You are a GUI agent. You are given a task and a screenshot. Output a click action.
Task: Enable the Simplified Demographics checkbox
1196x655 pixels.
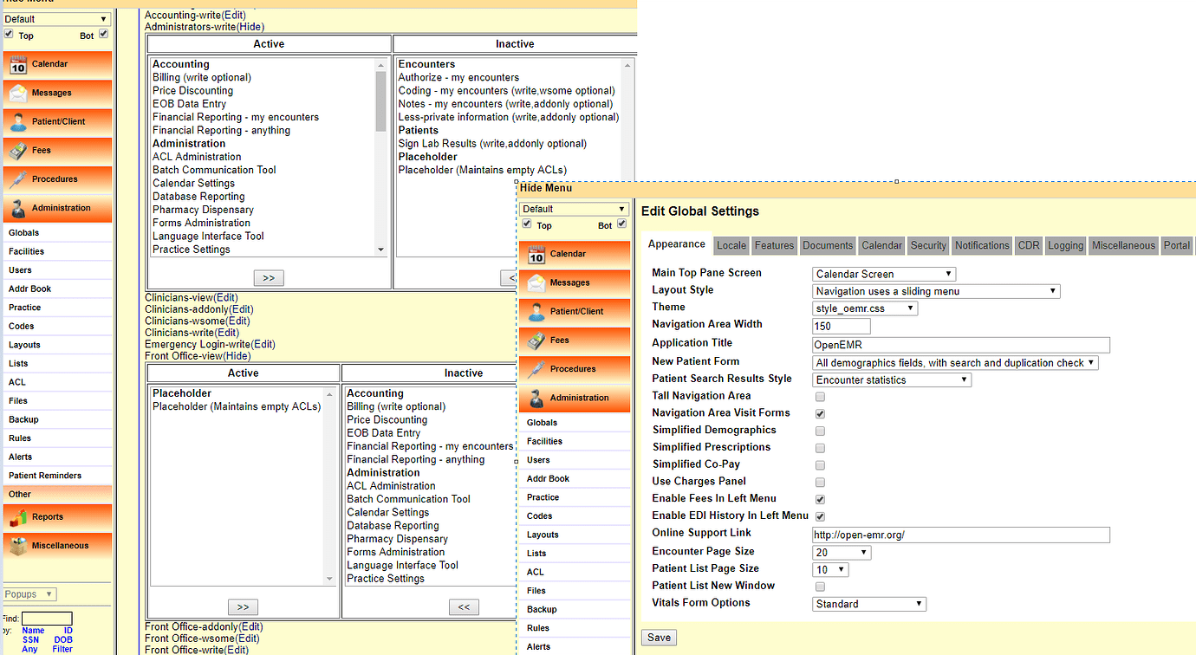coord(819,431)
